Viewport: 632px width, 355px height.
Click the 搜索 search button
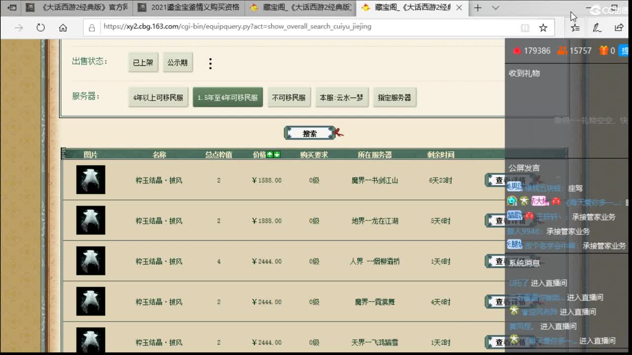(311, 133)
